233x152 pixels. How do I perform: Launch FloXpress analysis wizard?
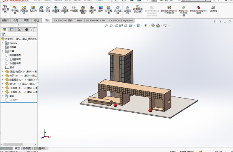coord(184,11)
